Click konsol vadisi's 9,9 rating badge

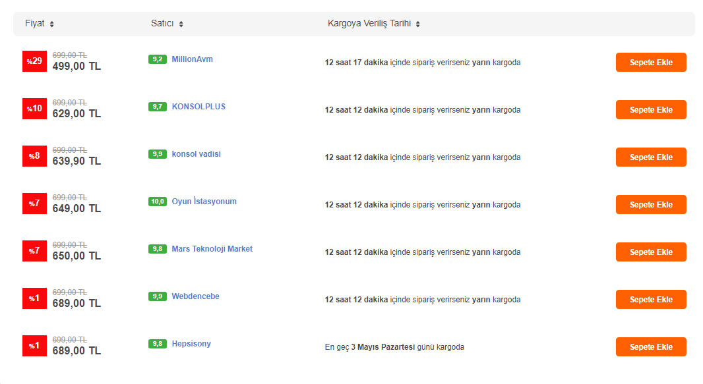coord(158,154)
